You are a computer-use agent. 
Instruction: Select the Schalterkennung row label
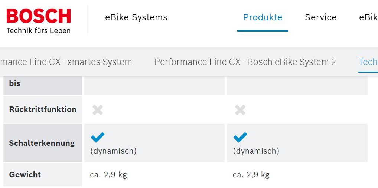[x=42, y=143]
